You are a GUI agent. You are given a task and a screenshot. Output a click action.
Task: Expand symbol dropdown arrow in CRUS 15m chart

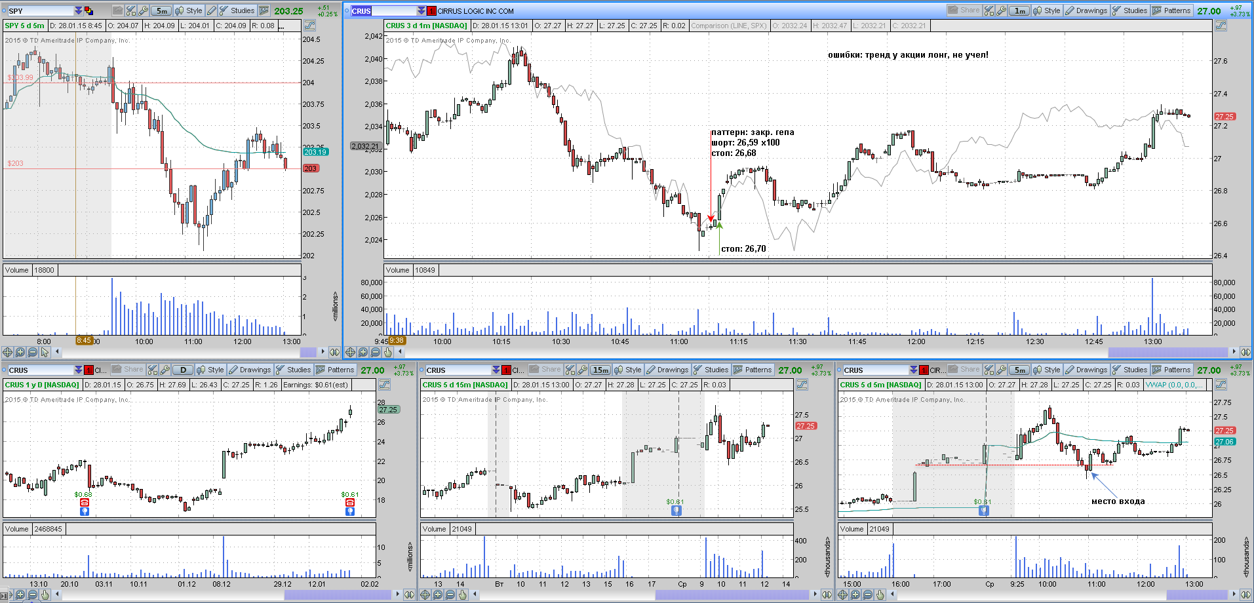[496, 370]
